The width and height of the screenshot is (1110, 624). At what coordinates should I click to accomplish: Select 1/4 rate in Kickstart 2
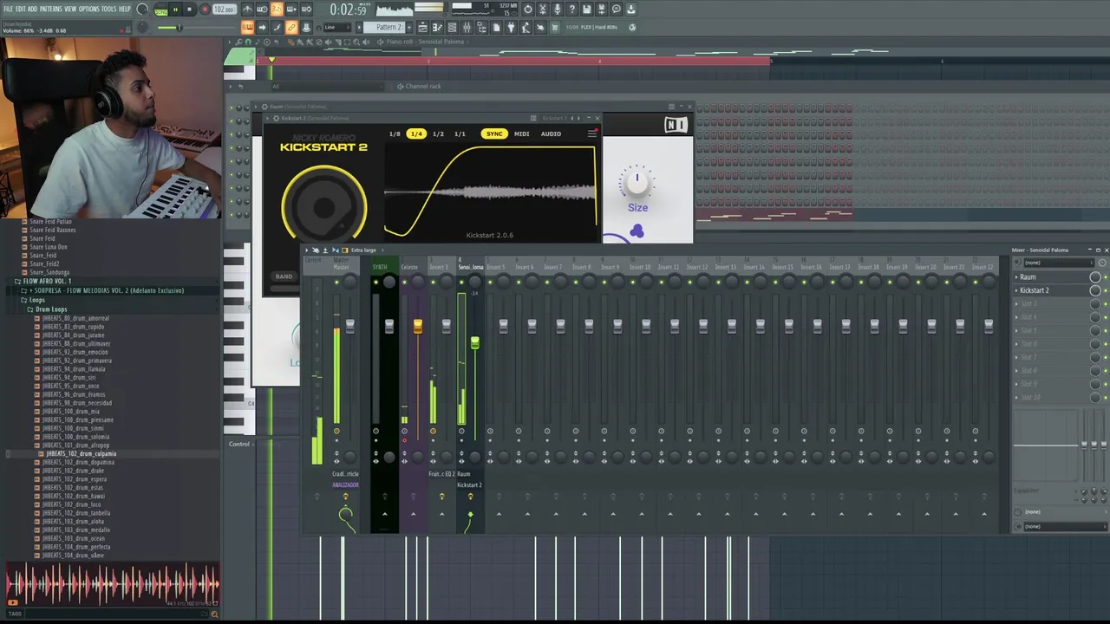(x=416, y=133)
